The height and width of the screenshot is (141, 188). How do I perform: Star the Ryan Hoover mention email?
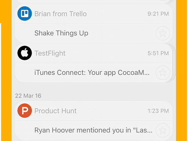click(x=163, y=130)
